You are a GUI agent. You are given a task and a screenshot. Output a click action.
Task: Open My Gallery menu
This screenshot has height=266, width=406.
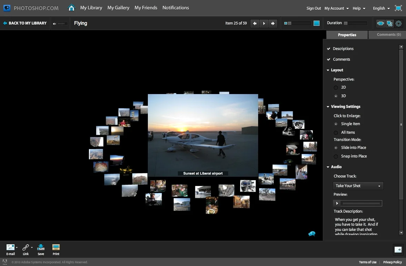(118, 8)
